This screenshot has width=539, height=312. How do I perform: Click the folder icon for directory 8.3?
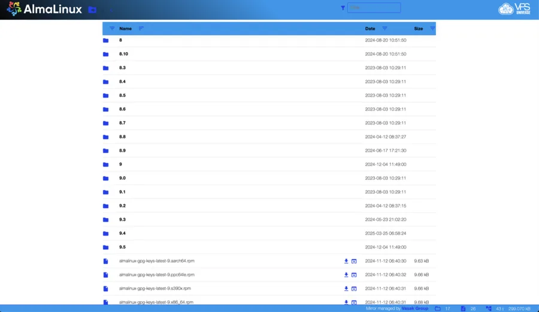106,68
